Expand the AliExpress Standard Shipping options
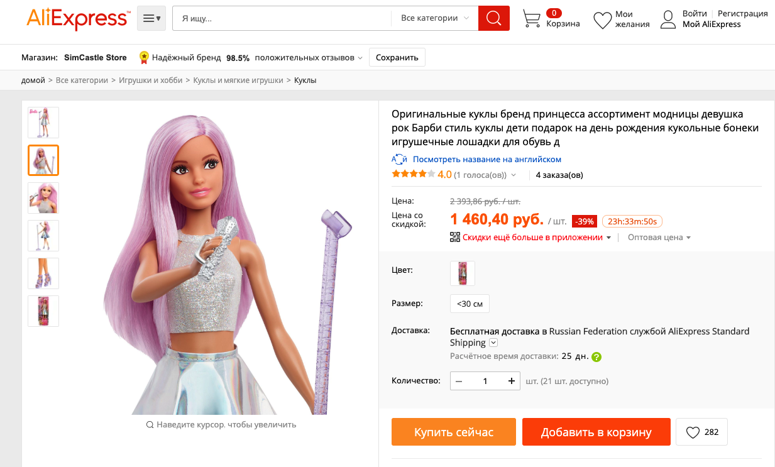The image size is (775, 467). (x=493, y=343)
